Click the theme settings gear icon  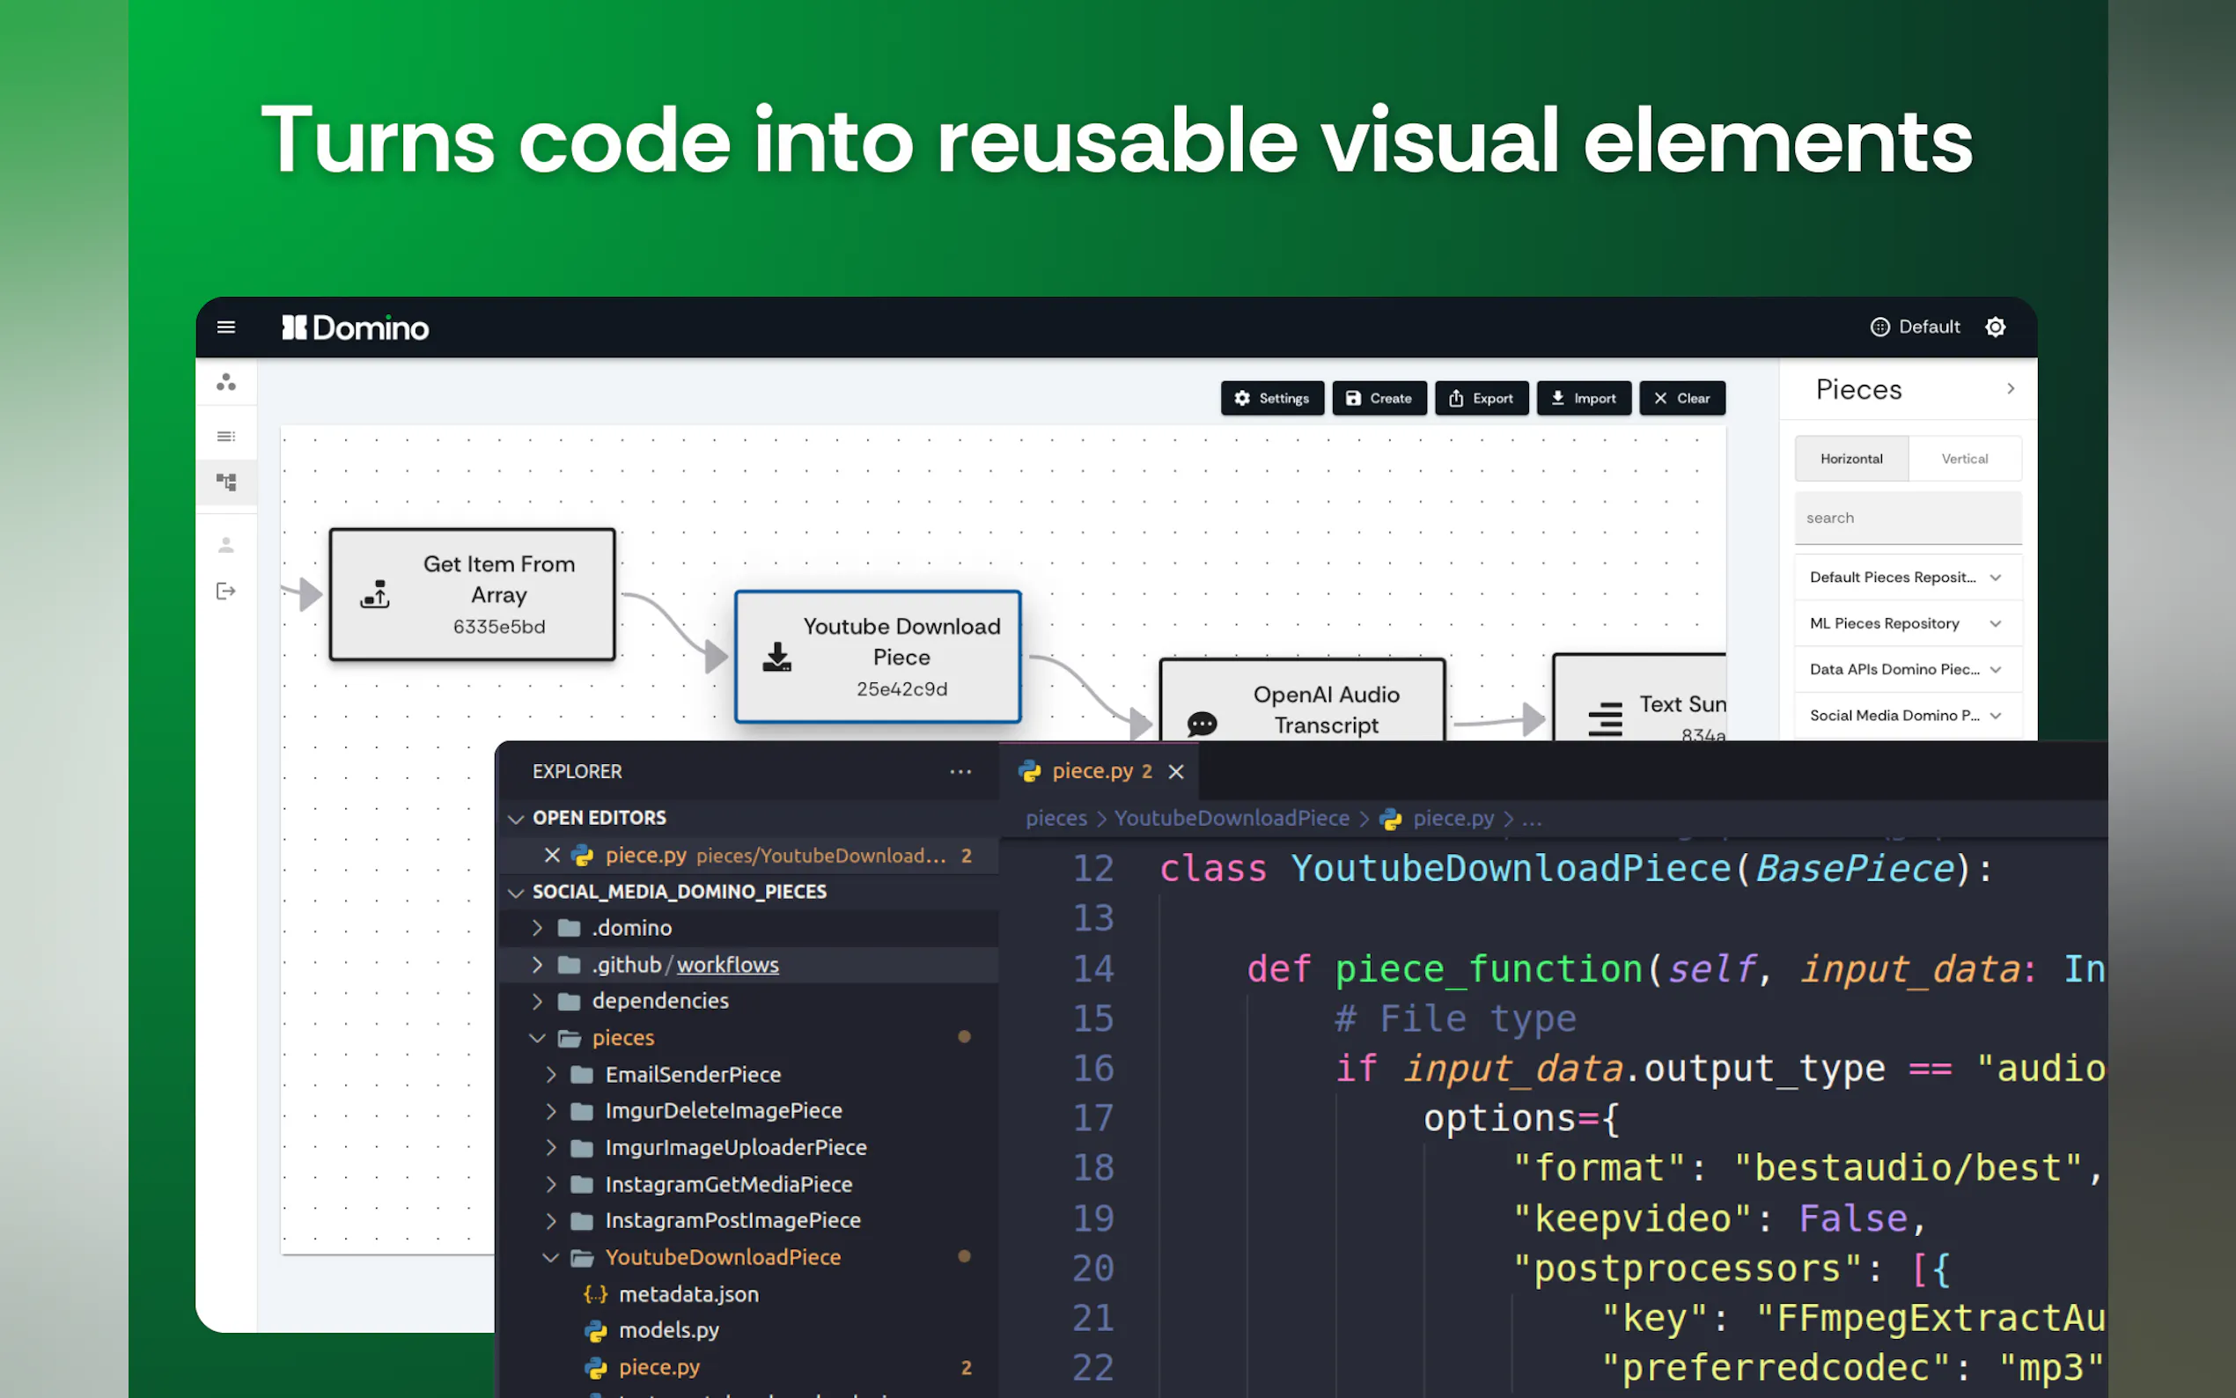(x=1995, y=327)
